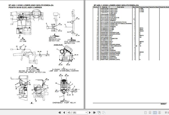Click the Pos No. column header

(96, 7)
